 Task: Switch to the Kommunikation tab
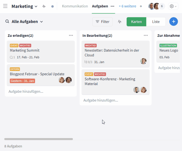(x=75, y=6)
